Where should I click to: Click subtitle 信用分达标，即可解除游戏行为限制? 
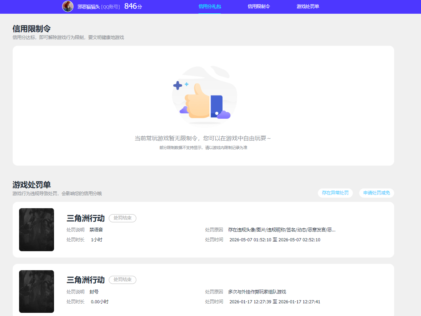(x=68, y=37)
